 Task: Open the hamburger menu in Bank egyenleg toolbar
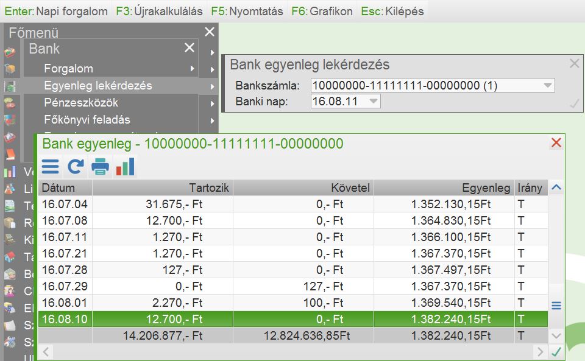[x=51, y=167]
